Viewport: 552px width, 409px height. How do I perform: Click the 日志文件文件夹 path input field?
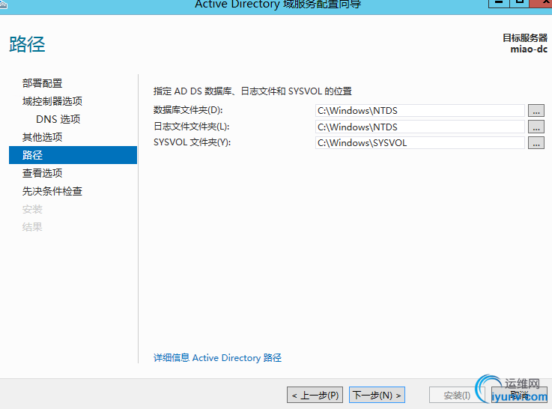(x=420, y=127)
